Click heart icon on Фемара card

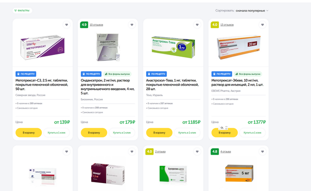tap(132, 152)
